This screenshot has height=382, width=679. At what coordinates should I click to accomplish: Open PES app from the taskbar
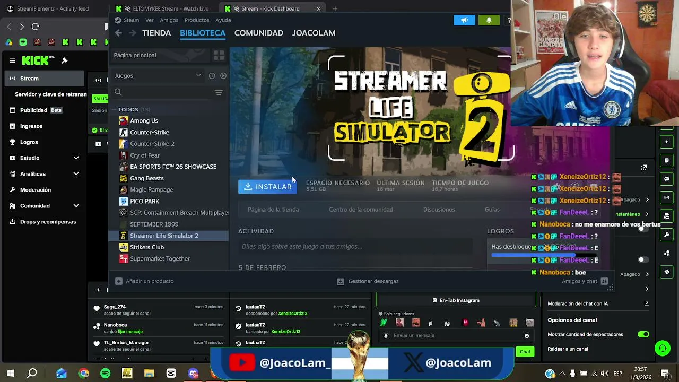127,374
